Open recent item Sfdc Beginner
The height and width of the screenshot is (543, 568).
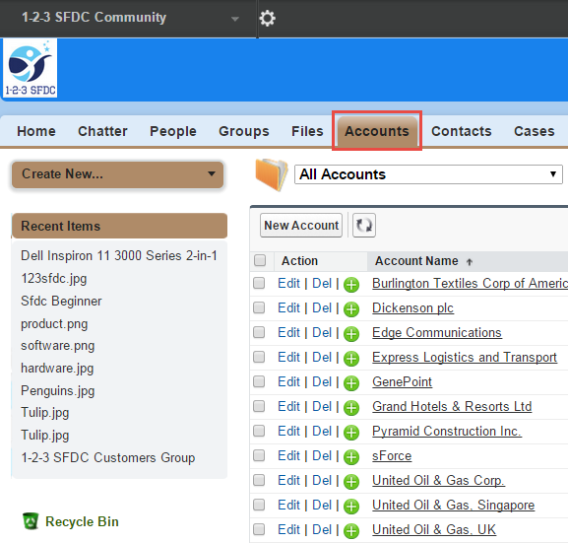click(61, 301)
